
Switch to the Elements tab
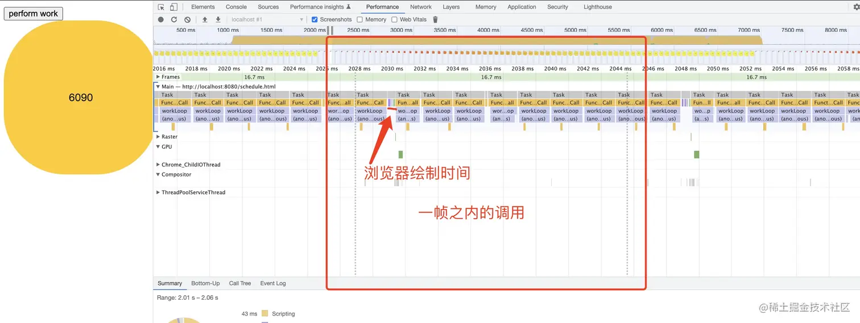click(x=203, y=7)
